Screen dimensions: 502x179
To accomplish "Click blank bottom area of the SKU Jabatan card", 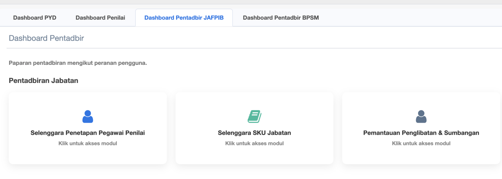I will [x=254, y=156].
